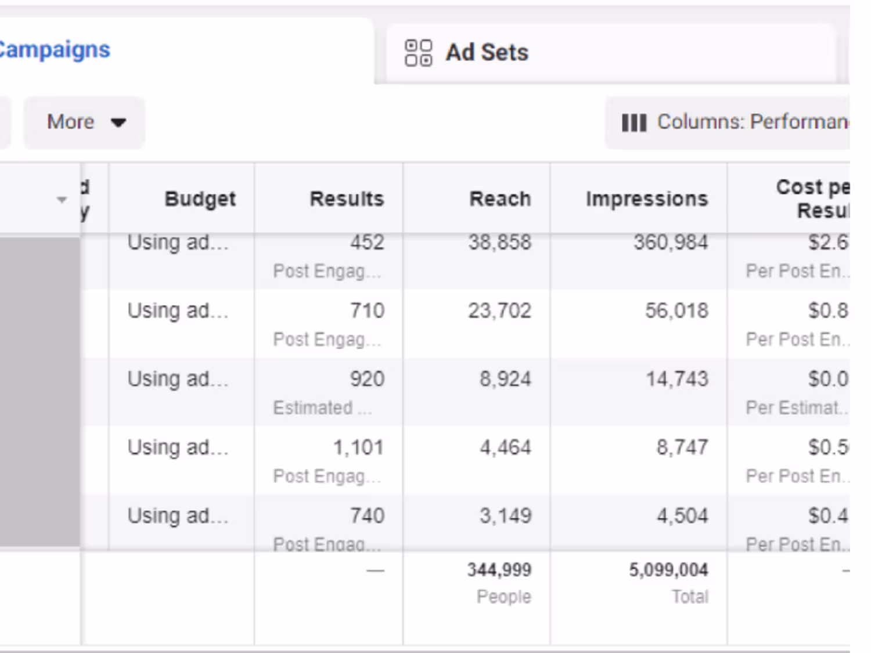Viewport: 871px width, 653px height.
Task: Sort by the Impressions column header
Action: point(647,199)
